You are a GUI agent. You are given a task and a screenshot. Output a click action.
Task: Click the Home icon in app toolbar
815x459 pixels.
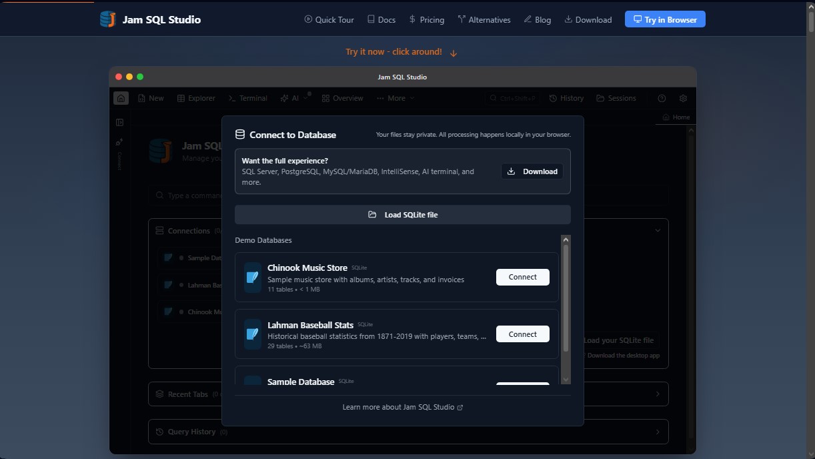[121, 98]
